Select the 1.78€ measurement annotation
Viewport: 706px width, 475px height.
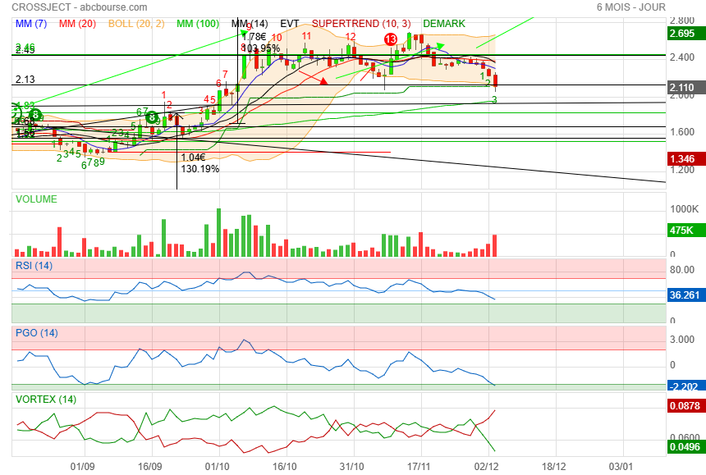pyautogui.click(x=254, y=37)
